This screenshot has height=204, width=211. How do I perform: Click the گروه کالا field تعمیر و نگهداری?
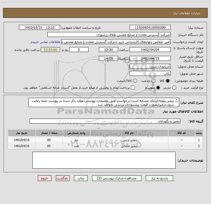105,121
